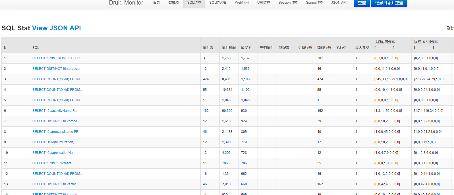Click the 读取行数 column header
Screen dimensions: 454x195
click(x=324, y=48)
